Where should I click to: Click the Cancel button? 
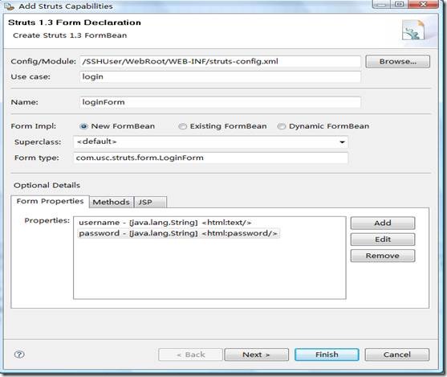[x=396, y=354]
